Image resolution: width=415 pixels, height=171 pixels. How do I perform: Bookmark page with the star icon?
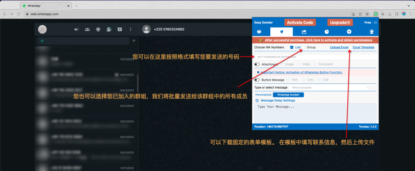(367, 14)
